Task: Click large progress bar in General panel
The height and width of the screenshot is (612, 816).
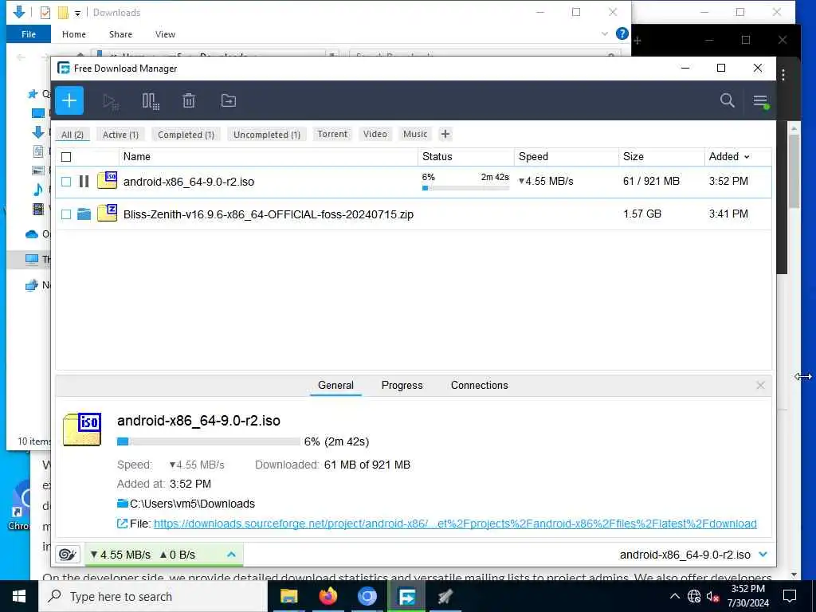Action: [209, 441]
